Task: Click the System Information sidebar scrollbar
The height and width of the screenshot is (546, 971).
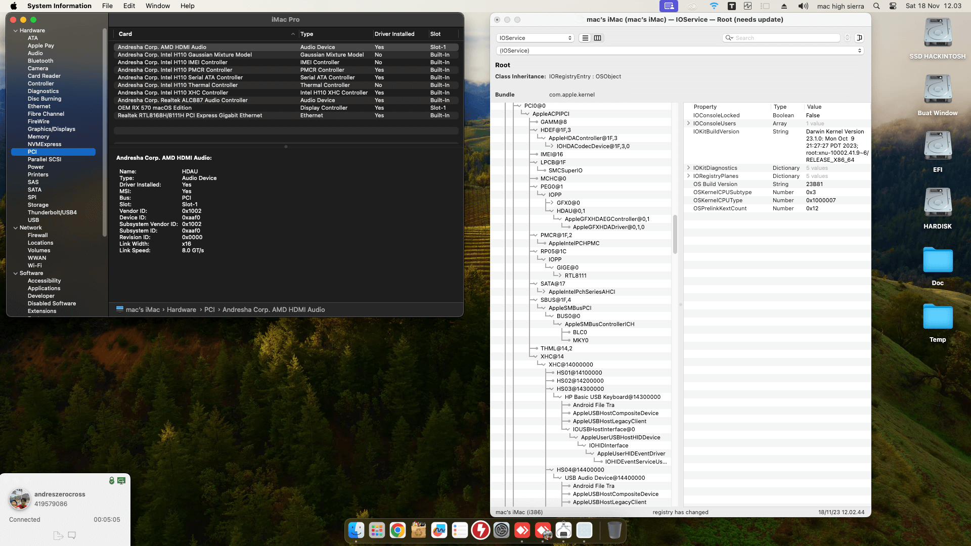Action: pos(105,132)
